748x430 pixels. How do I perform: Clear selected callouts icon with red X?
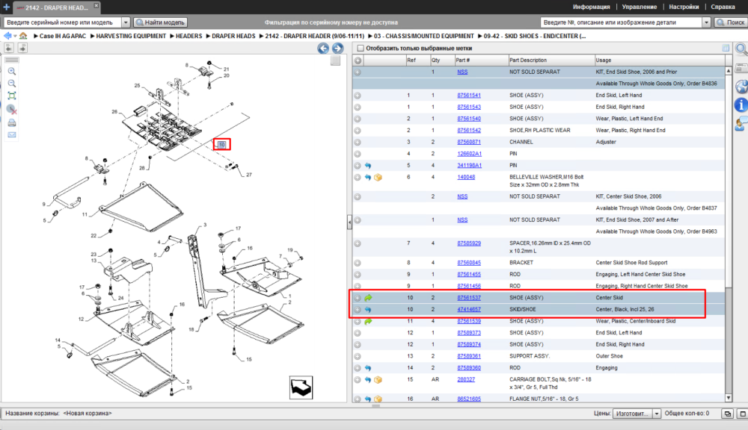coord(12,110)
